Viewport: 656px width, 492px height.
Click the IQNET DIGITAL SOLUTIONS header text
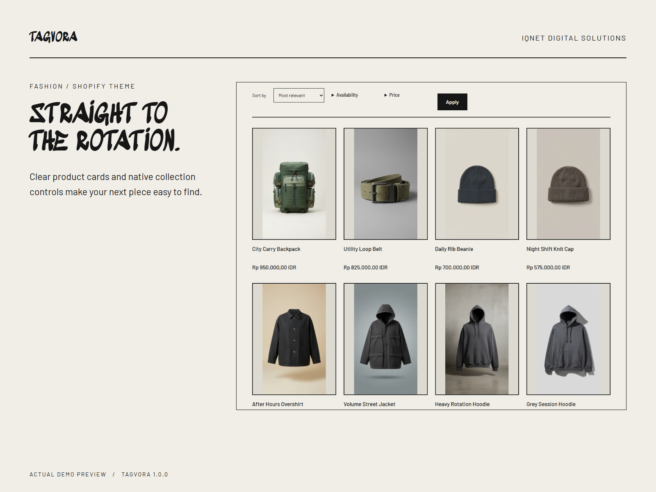click(574, 38)
